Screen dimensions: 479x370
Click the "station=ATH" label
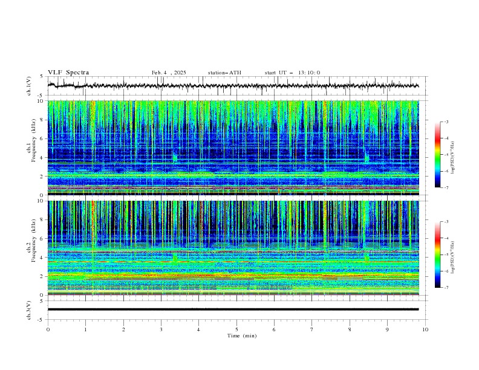point(224,73)
